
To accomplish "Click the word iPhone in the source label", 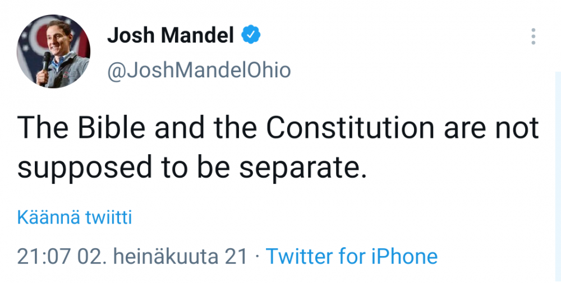I will 404,256.
